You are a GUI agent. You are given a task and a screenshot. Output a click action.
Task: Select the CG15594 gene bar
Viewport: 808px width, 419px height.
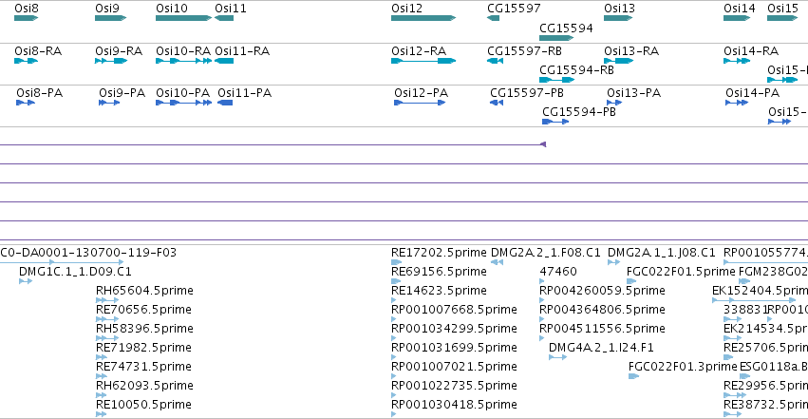point(556,38)
